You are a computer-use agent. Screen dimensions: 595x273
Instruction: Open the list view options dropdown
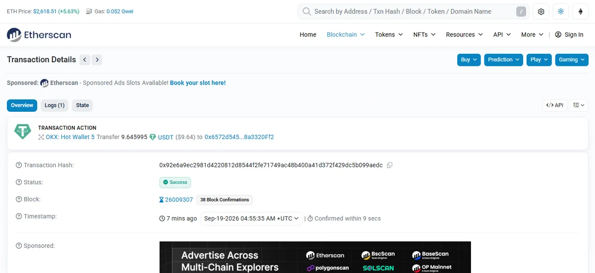578,105
